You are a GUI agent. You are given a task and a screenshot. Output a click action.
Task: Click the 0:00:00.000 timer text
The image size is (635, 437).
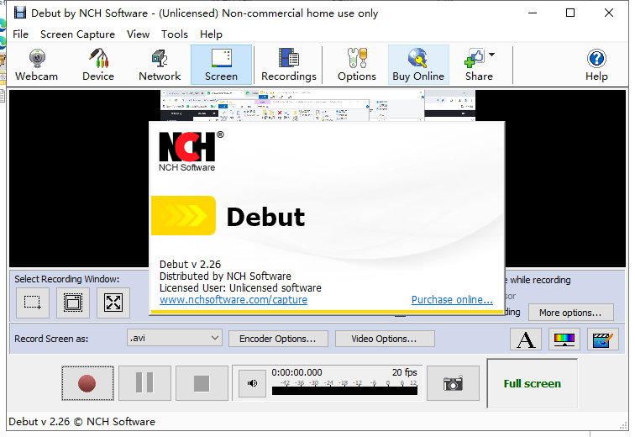[x=297, y=372]
